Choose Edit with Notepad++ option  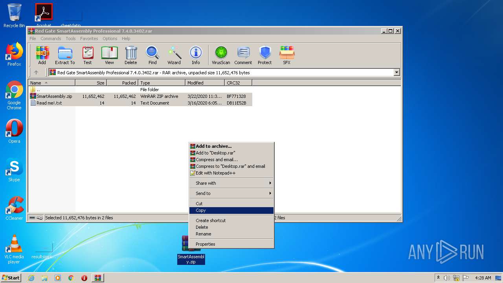pyautogui.click(x=231, y=173)
